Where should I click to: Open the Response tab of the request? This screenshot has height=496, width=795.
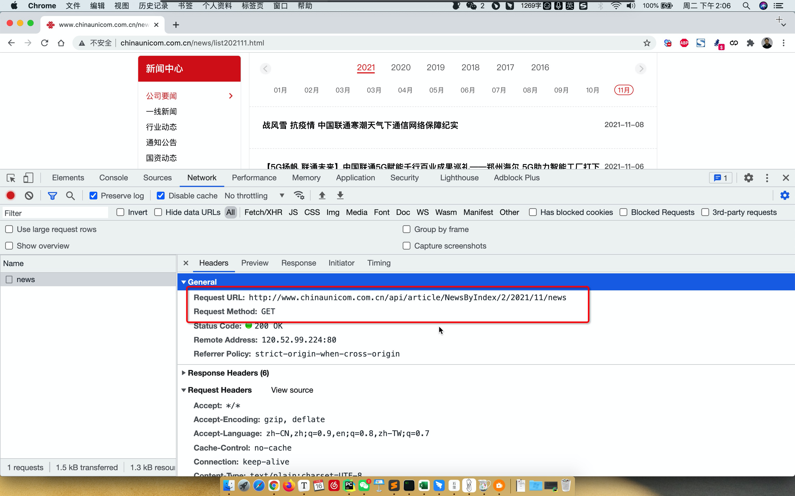pos(298,263)
